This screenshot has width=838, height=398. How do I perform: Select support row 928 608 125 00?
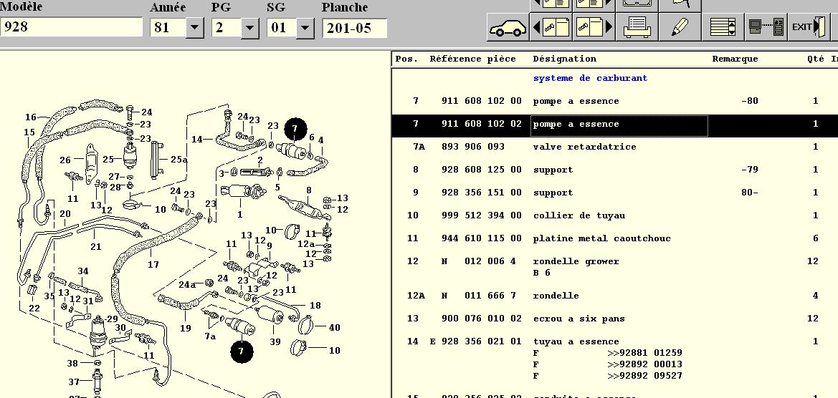click(x=614, y=170)
